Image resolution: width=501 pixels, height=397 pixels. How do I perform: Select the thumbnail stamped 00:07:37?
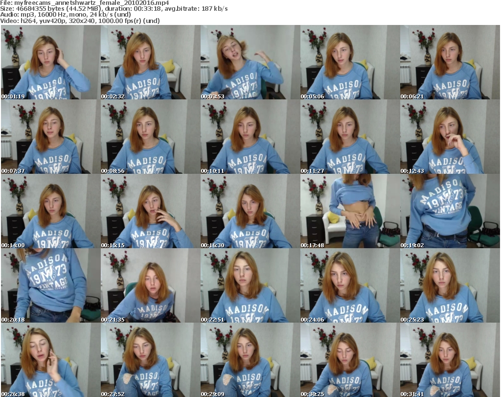tap(50, 137)
